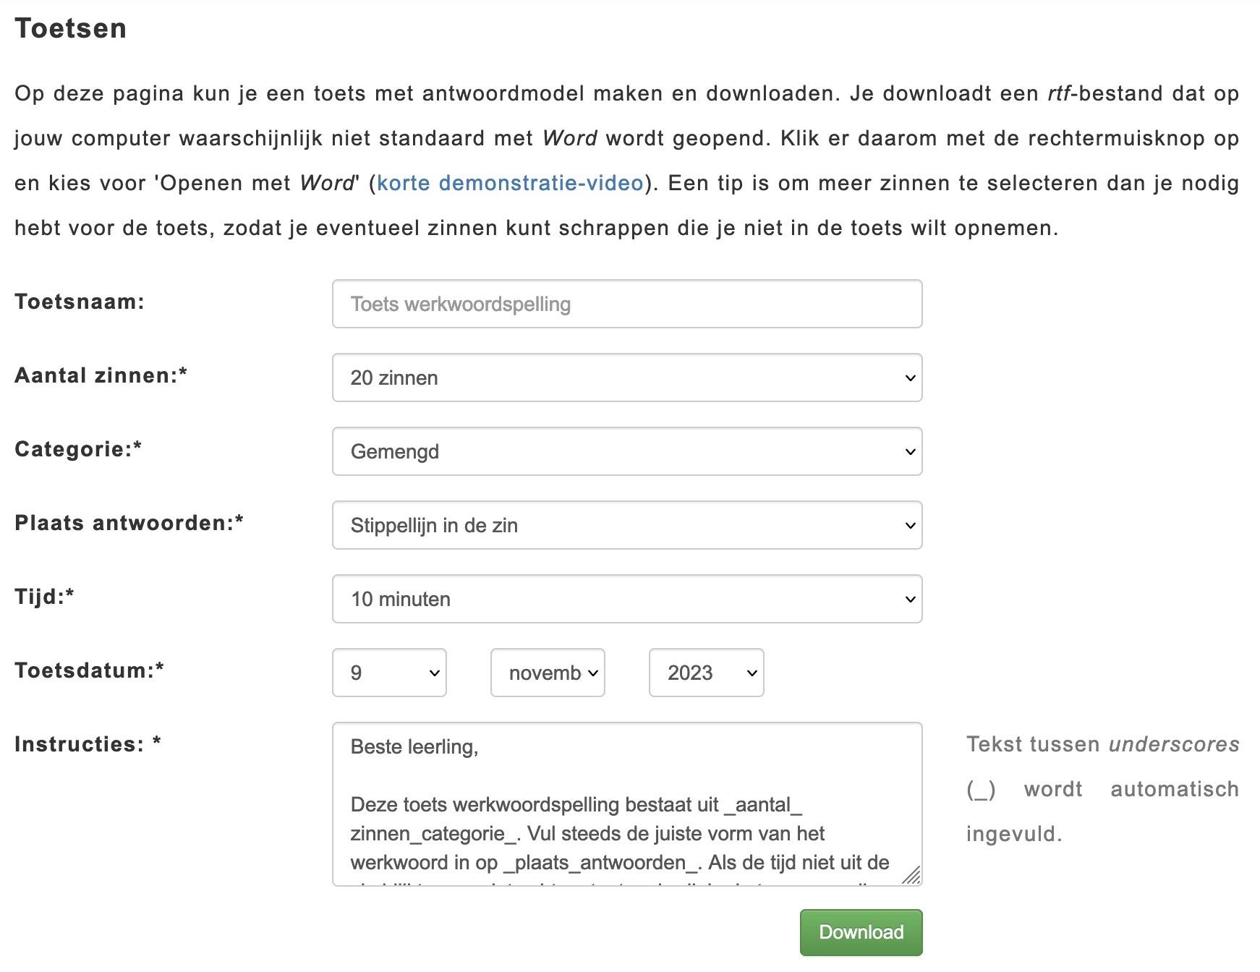Click the Instructies textarea resize handle
The image size is (1260, 972).
912,876
